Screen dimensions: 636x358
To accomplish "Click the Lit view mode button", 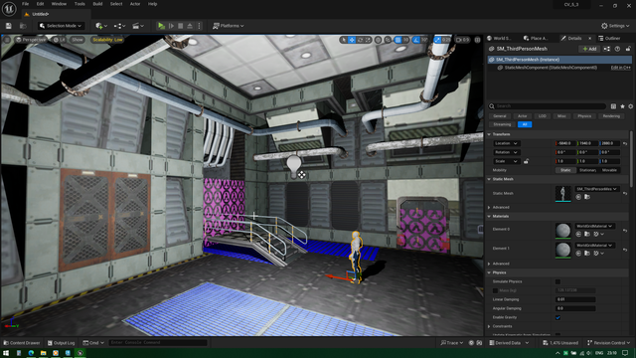I will click(60, 40).
